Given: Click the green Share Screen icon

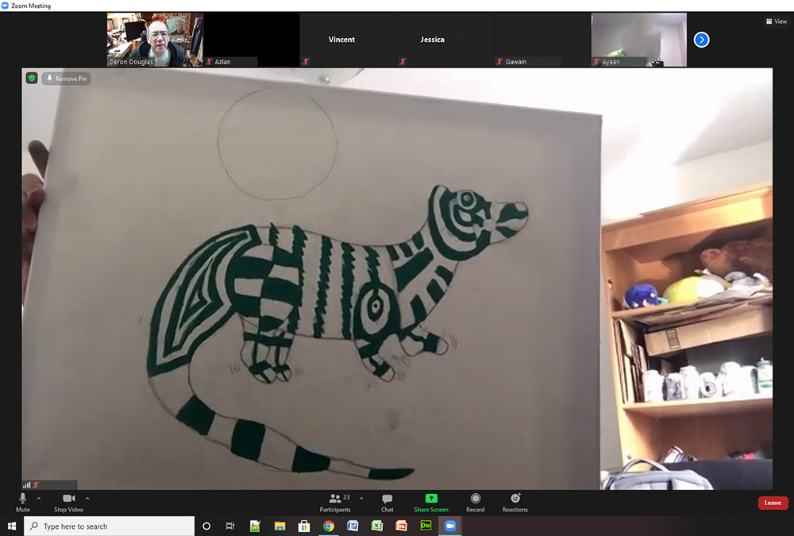Looking at the screenshot, I should click(x=431, y=499).
